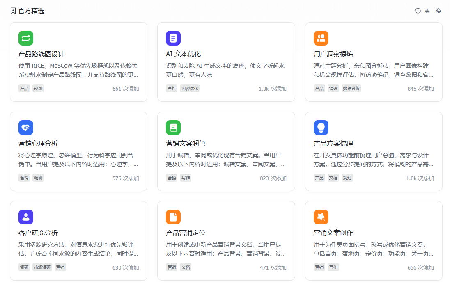Screen dimensions: 450x288
Task: Click the blue 产品方案梳理 lightbulb icon
Action: (321, 128)
